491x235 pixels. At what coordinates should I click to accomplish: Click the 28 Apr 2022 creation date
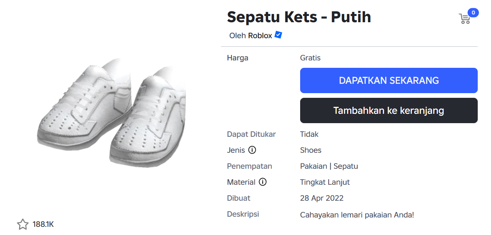point(322,198)
